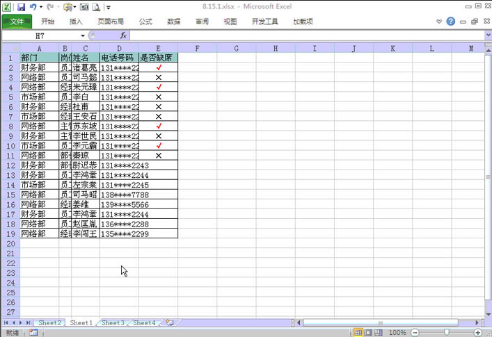Select column H header

pyautogui.click(x=276, y=48)
